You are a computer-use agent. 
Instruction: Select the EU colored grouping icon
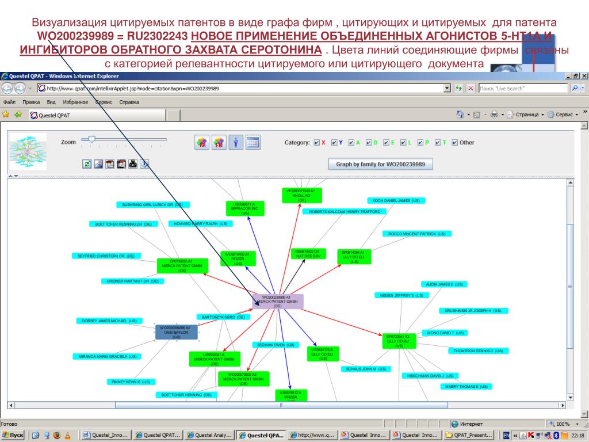(219, 143)
